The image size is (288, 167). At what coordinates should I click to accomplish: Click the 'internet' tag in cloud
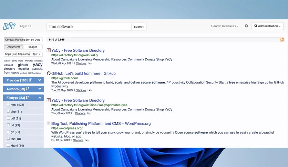8,65
